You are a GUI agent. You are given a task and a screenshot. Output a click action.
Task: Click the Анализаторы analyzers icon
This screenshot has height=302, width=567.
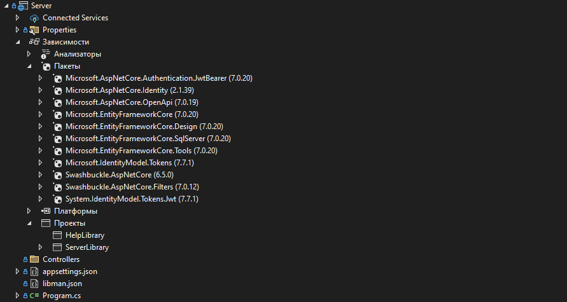(46, 54)
